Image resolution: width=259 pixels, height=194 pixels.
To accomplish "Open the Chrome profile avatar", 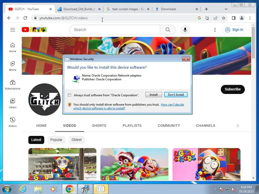I will (x=242, y=18).
